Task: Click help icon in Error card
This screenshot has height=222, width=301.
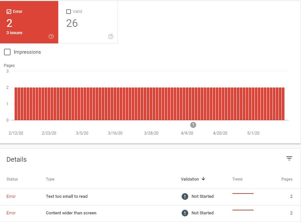Action: (x=51, y=36)
